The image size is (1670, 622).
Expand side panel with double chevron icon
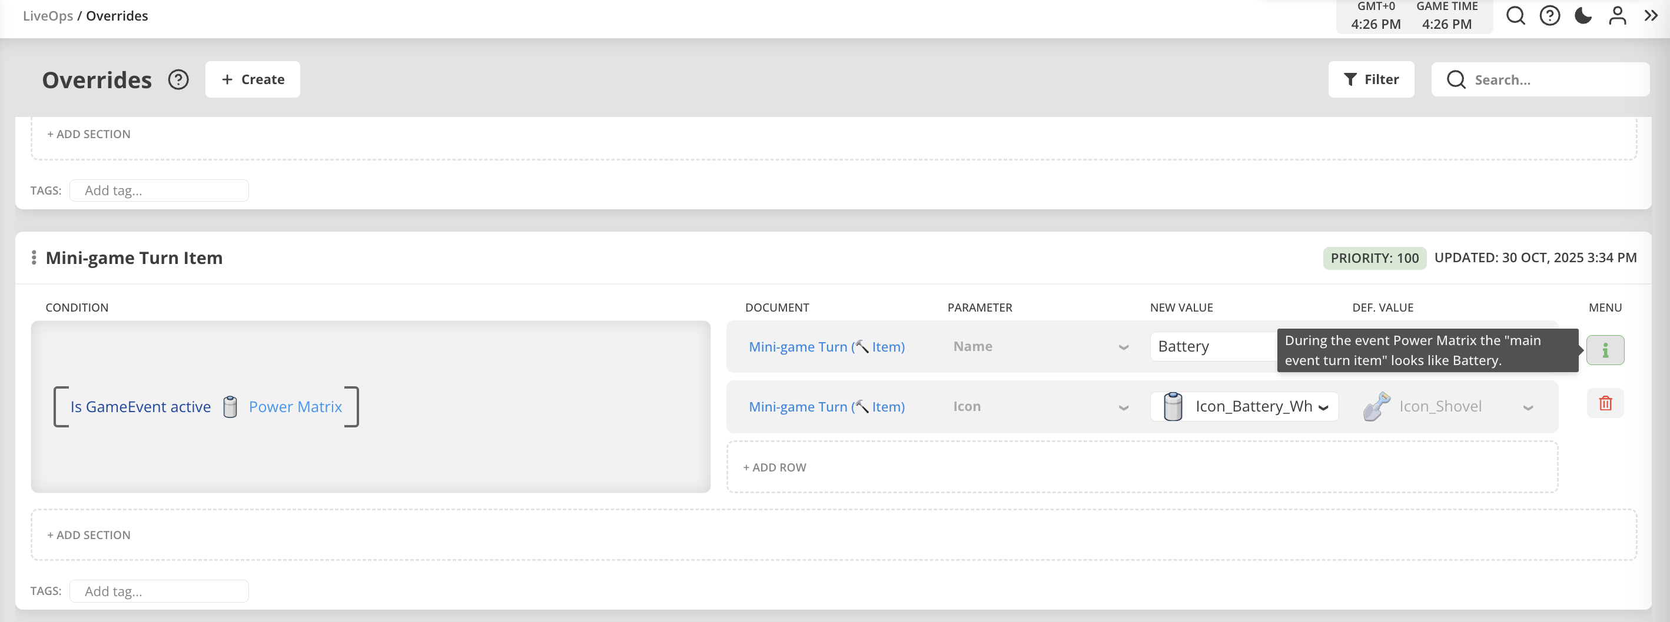pyautogui.click(x=1651, y=15)
